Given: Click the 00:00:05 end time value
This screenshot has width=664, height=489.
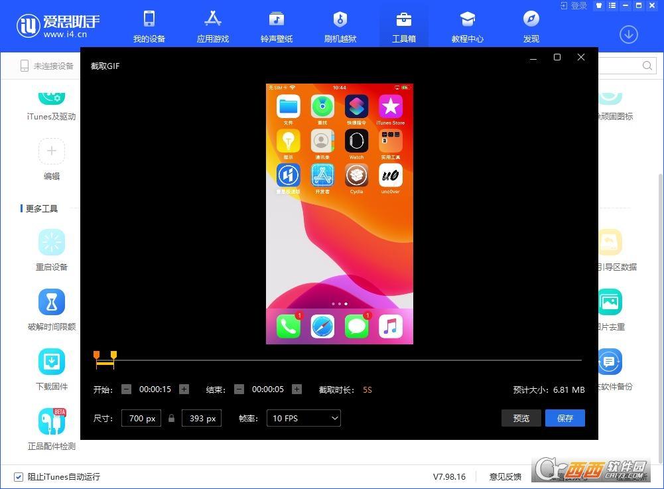Looking at the screenshot, I should (x=267, y=389).
